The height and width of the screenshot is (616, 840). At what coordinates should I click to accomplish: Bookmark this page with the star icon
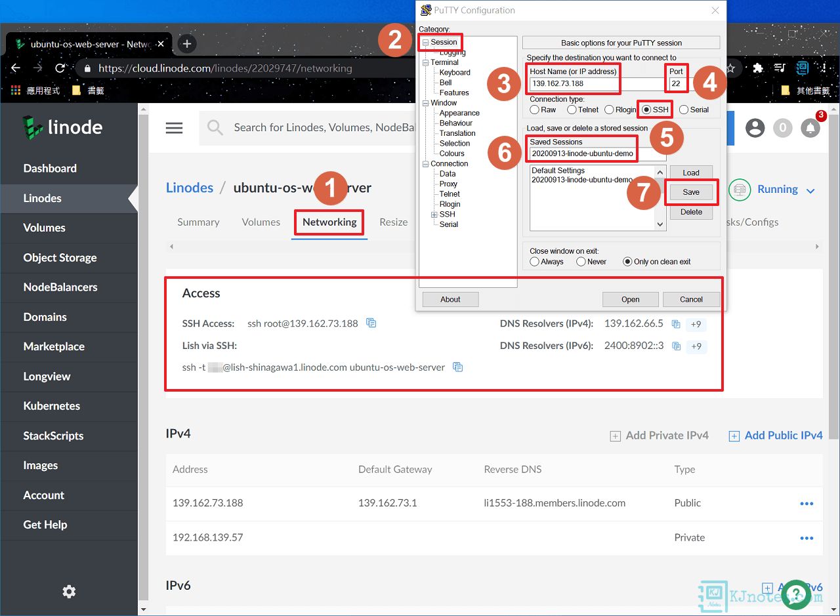pyautogui.click(x=730, y=68)
